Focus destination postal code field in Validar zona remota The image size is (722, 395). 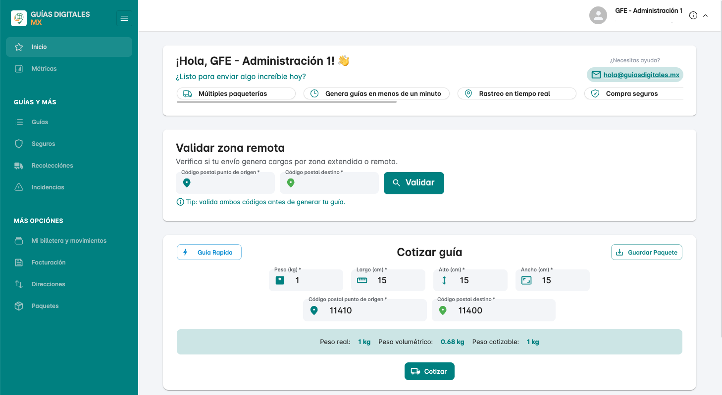(329, 183)
